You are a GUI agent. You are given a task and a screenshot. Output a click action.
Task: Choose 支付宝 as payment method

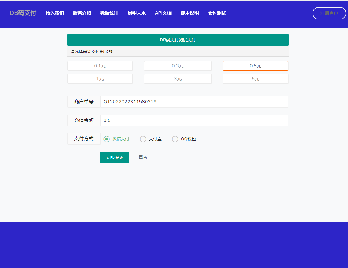[x=143, y=139]
